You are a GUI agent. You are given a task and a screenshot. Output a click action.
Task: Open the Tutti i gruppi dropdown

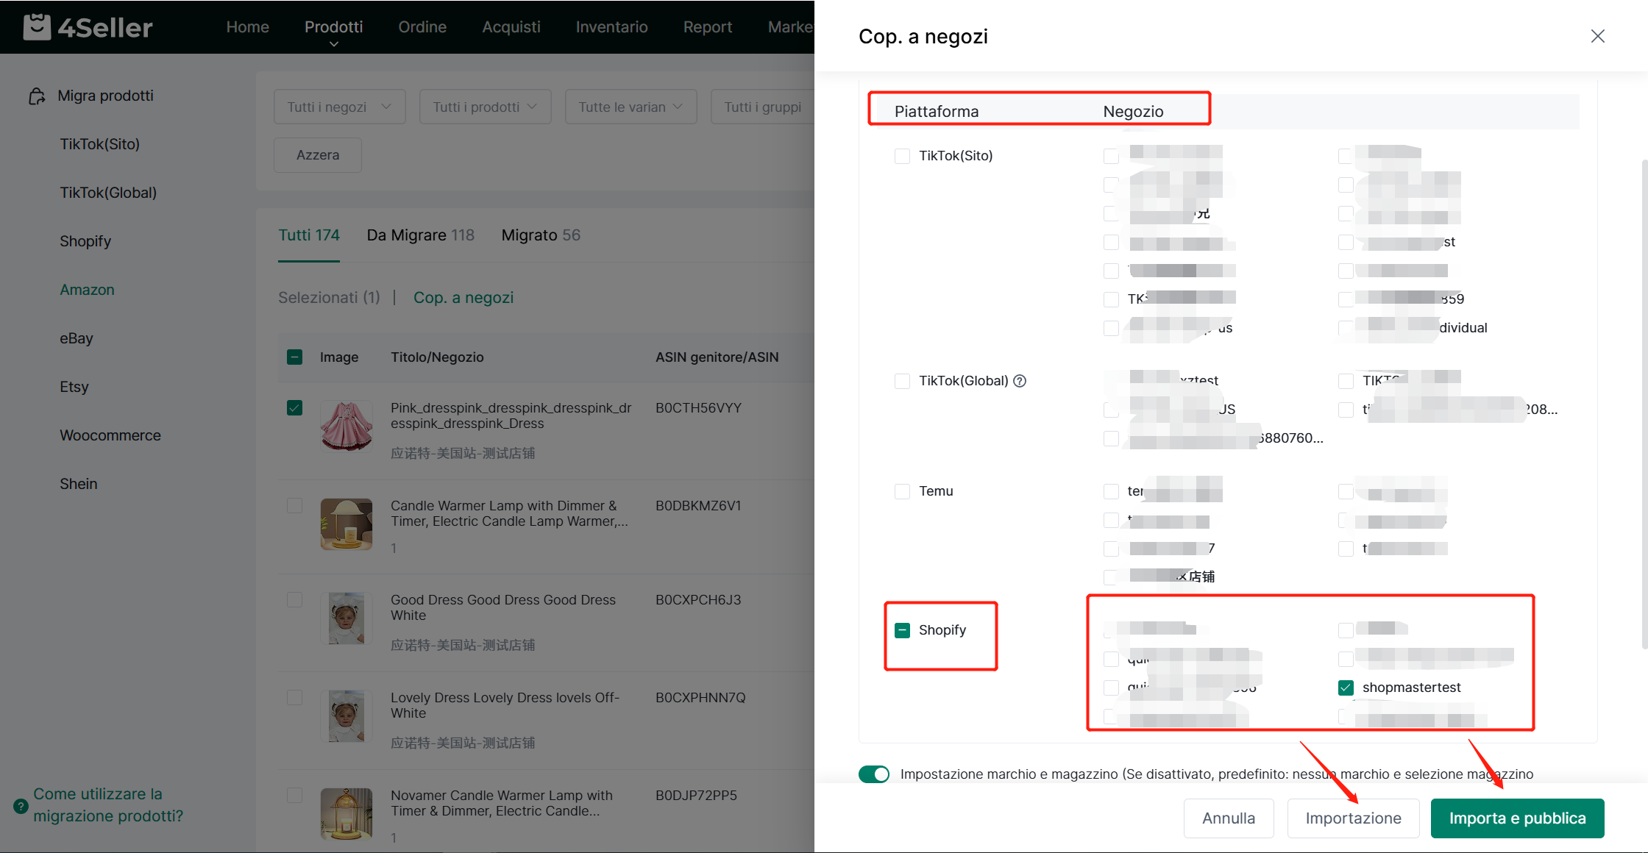pos(763,107)
